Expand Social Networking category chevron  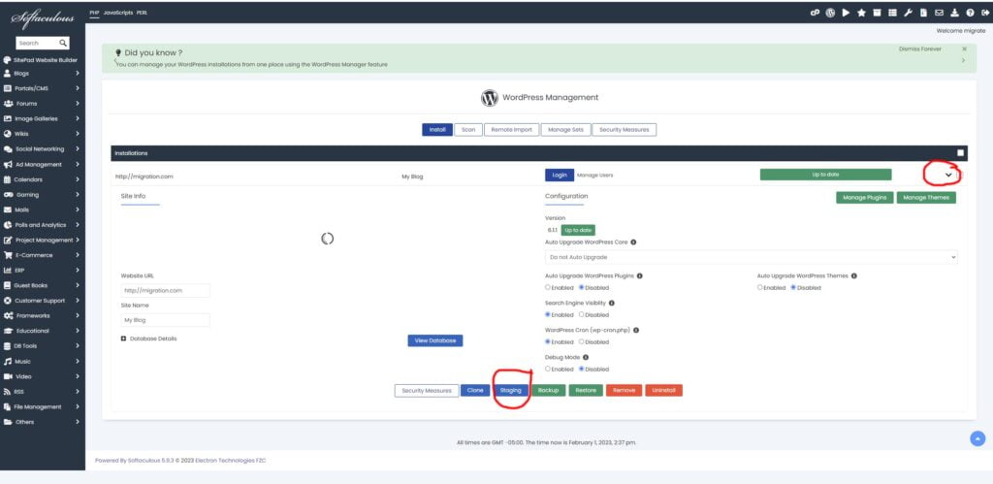point(78,148)
